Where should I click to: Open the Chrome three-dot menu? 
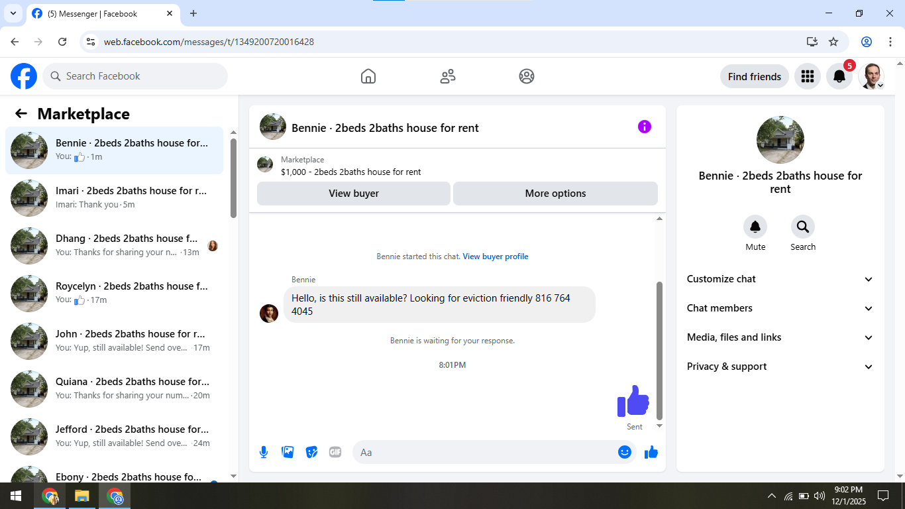890,42
